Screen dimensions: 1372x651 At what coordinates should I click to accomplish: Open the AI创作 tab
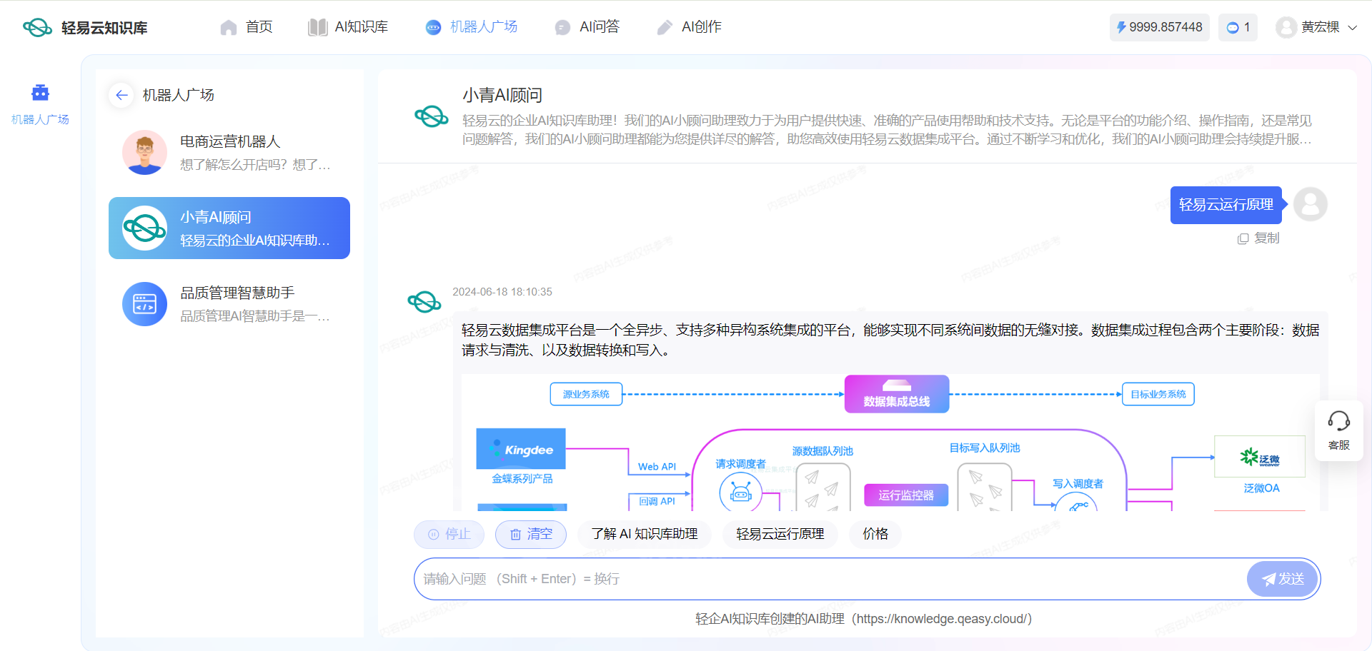pos(690,27)
